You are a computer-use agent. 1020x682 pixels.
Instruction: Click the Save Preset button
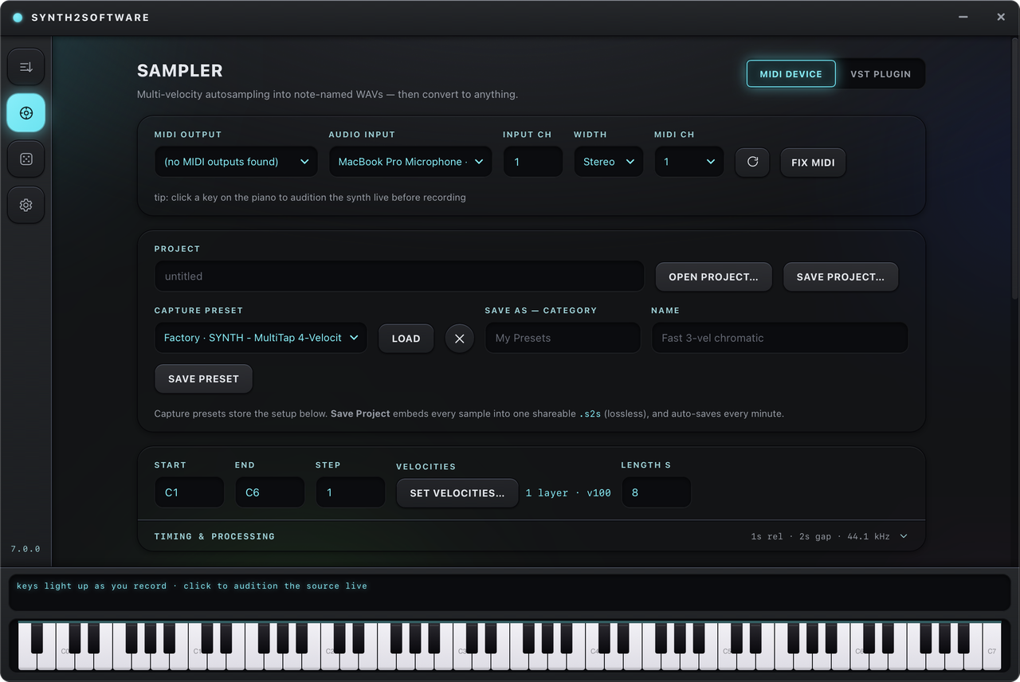[x=203, y=379]
